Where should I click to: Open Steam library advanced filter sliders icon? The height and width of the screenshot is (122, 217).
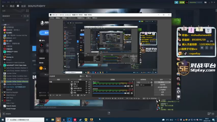pyautogui.click(x=27, y=20)
